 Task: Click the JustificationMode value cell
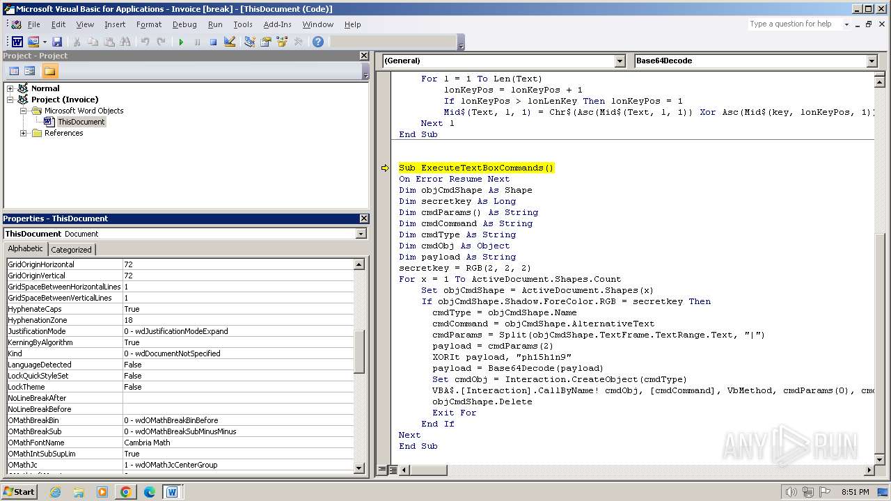[238, 331]
